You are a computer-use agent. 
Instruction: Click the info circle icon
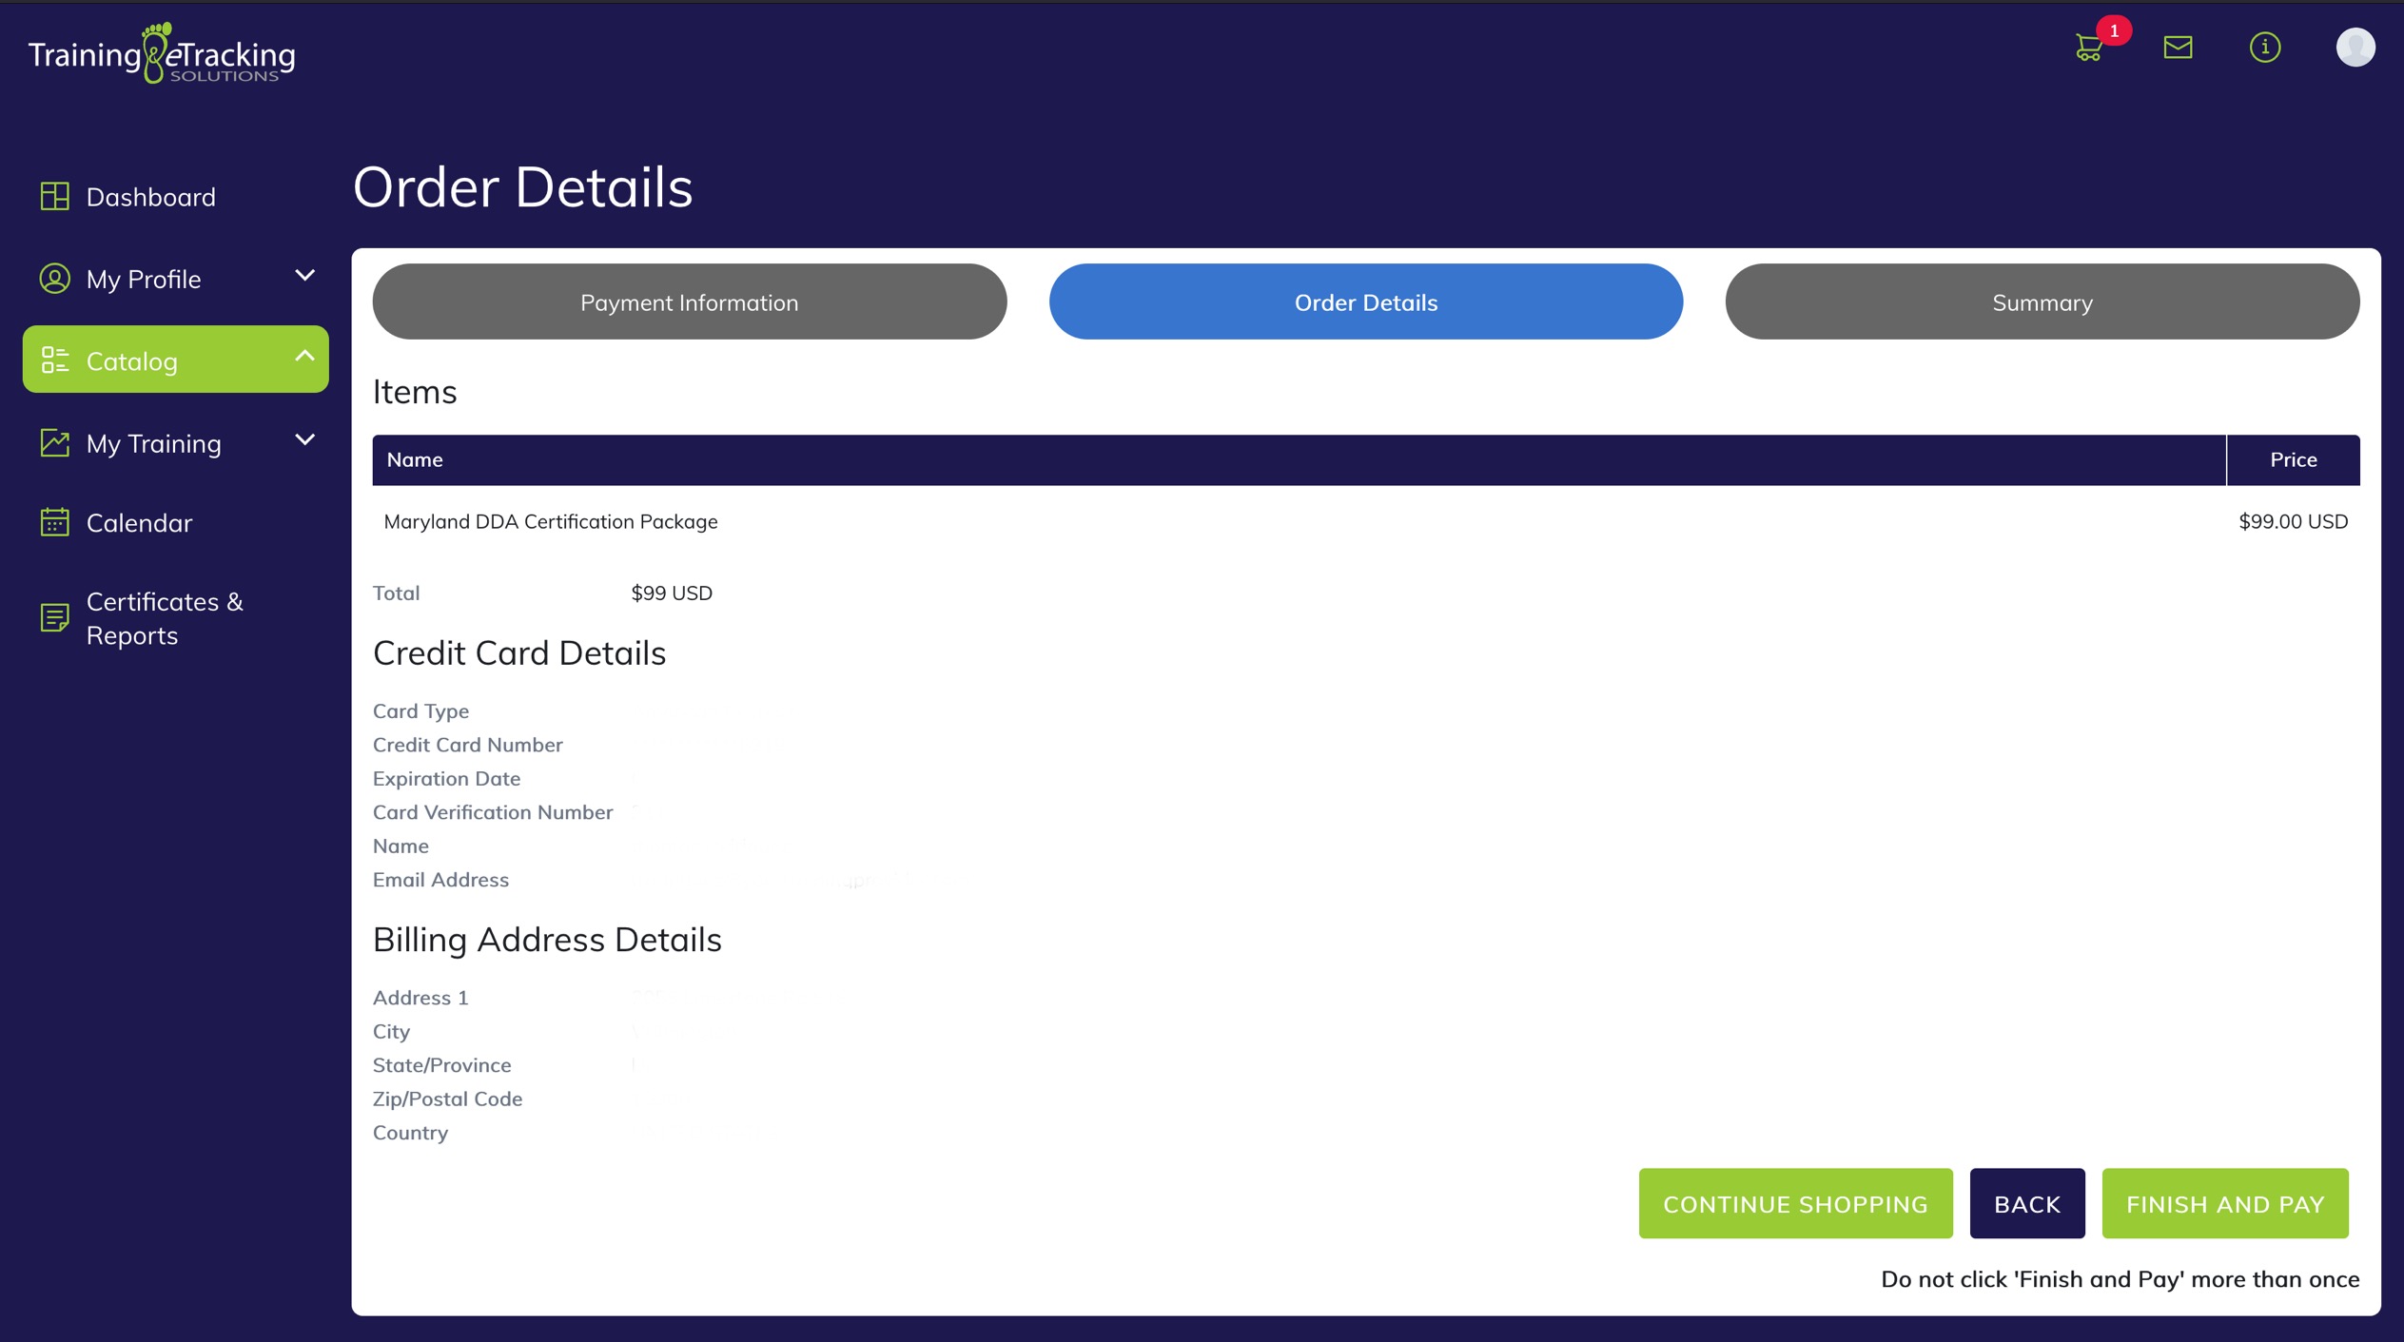(2264, 48)
